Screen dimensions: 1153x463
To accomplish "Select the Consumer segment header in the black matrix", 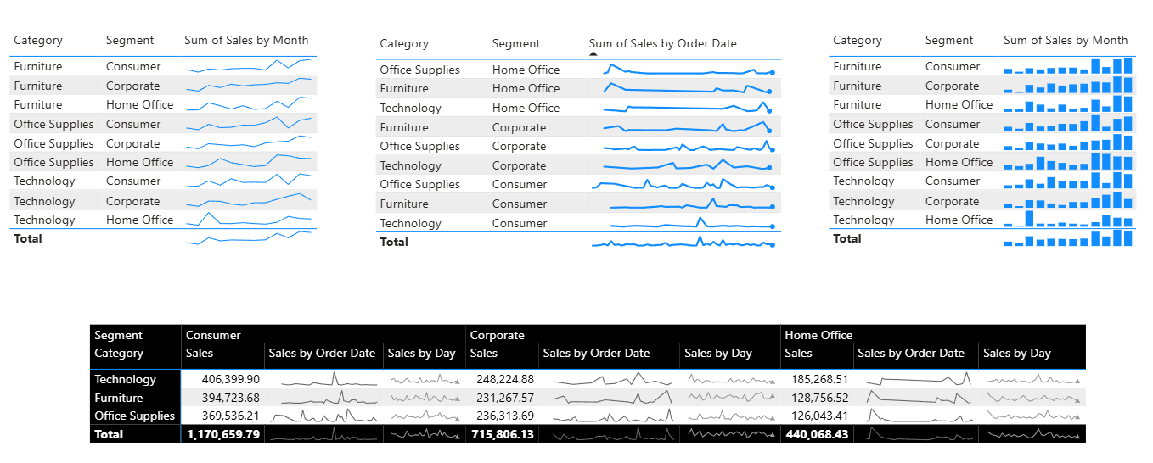I will click(x=213, y=335).
